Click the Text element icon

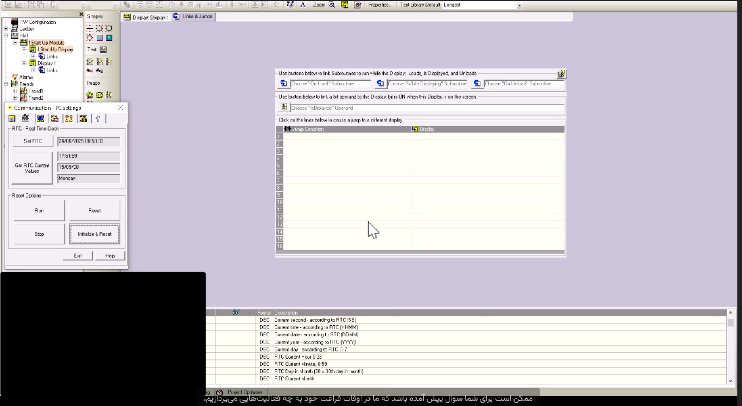tap(103, 50)
